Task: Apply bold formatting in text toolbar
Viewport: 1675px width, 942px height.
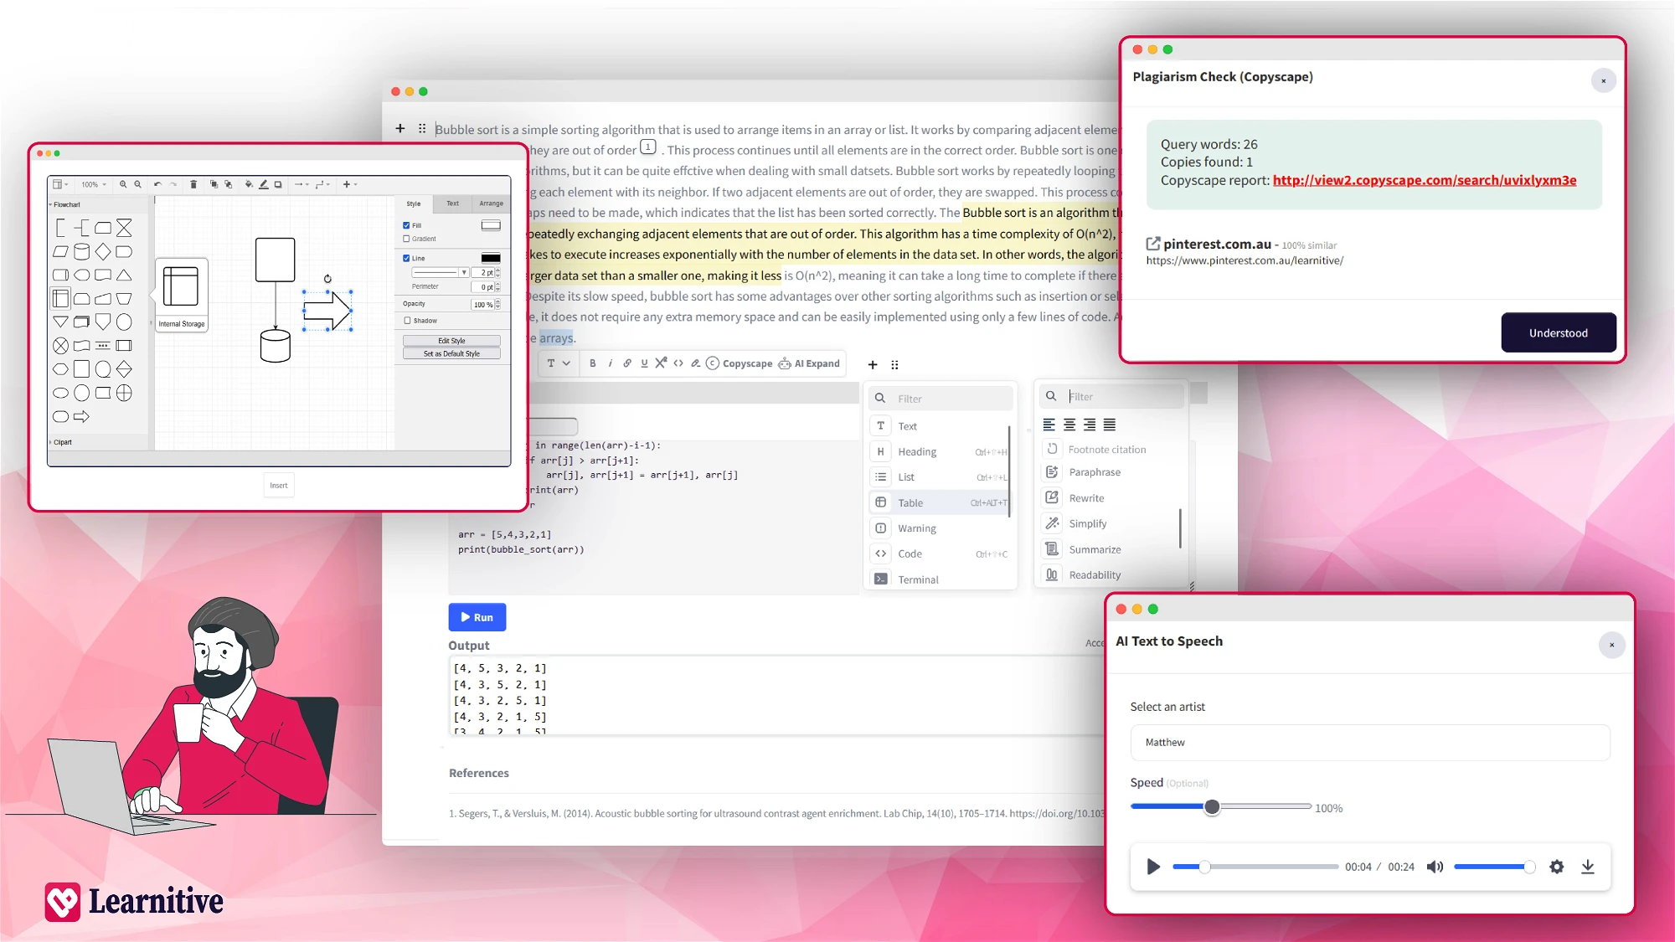Action: pos(593,363)
